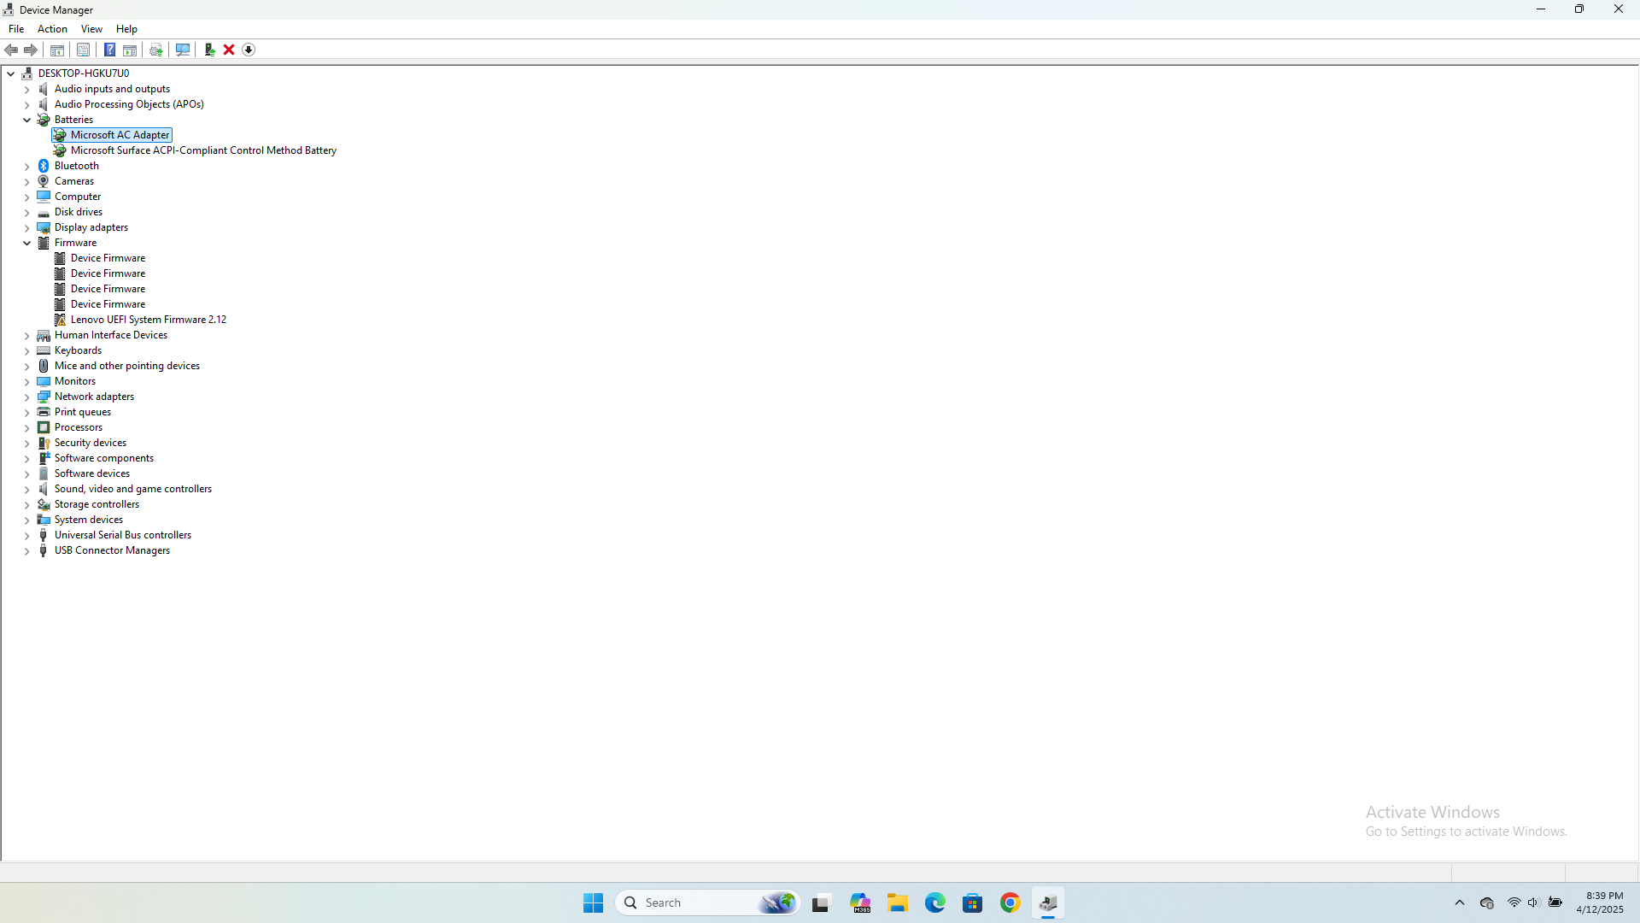Click the System devices category icon
The image size is (1640, 923).
tap(44, 520)
